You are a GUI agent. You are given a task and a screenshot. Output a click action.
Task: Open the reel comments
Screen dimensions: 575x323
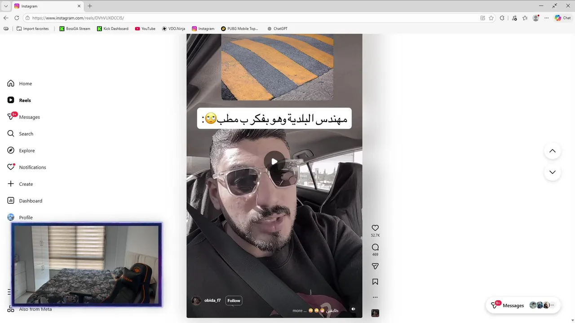coord(375,247)
